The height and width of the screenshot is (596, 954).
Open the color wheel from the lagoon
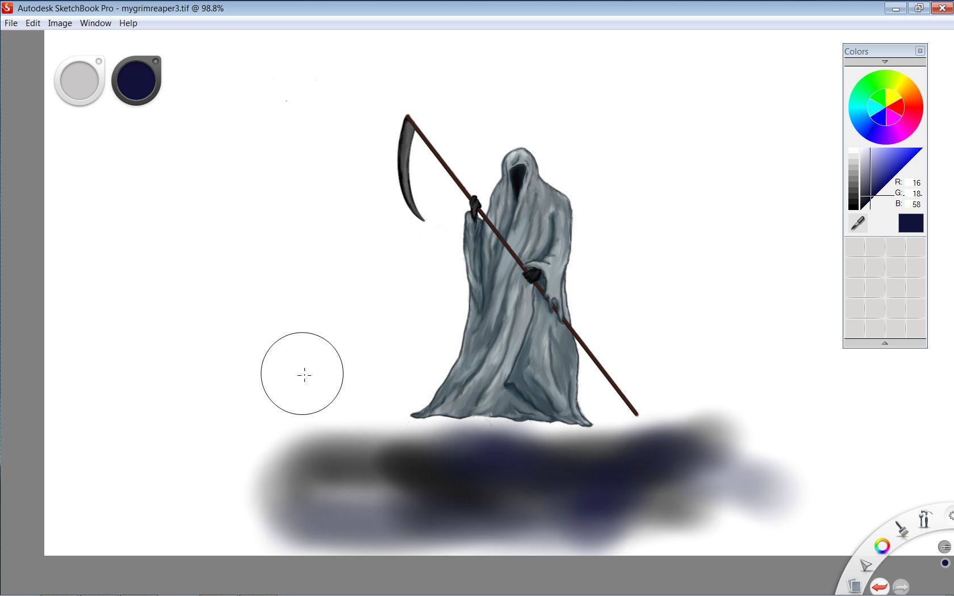pyautogui.click(x=882, y=546)
